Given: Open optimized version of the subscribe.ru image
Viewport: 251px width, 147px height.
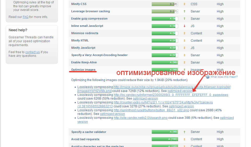Looking at the screenshot, I should 180,91.
